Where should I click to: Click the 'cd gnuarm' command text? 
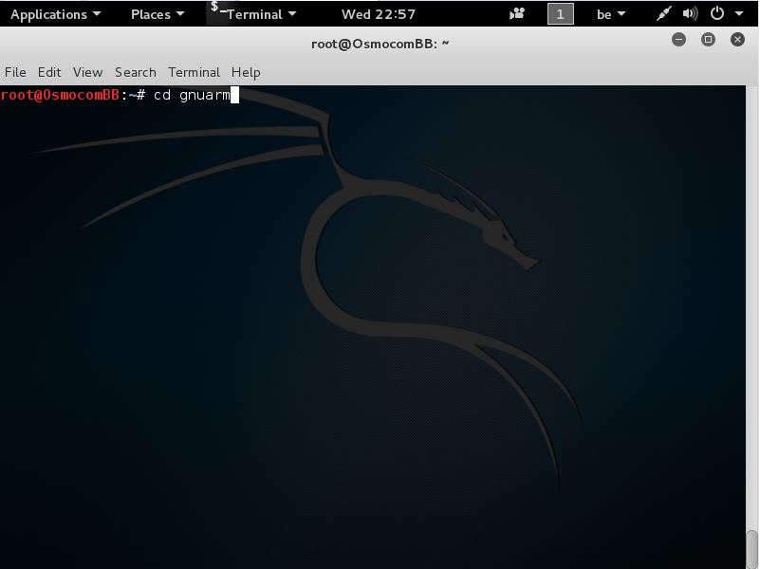click(x=192, y=95)
